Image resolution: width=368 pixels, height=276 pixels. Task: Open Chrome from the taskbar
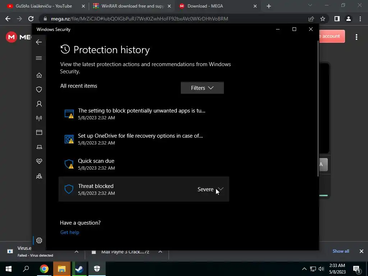pyautogui.click(x=44, y=269)
